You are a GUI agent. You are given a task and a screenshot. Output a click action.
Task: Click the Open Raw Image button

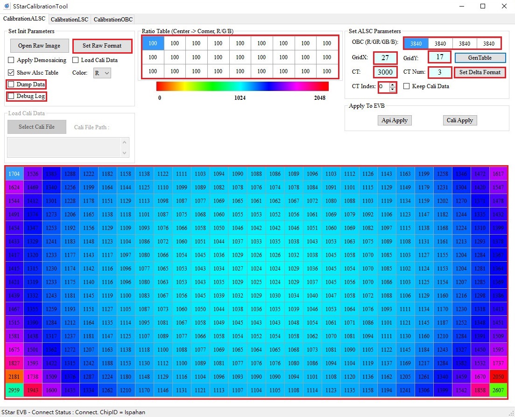(x=39, y=46)
